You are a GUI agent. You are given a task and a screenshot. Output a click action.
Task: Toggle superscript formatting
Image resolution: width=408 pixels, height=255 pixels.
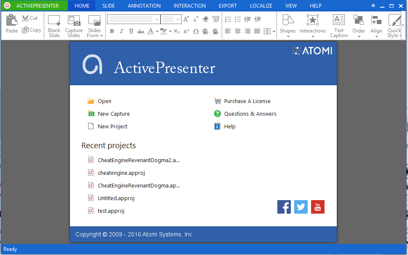tap(186, 31)
